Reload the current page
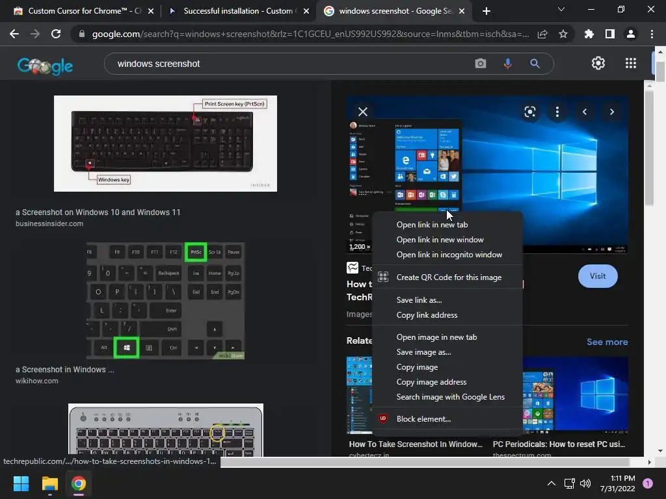 coord(56,34)
